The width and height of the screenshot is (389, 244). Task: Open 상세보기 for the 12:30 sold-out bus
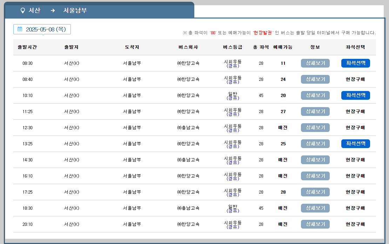point(315,127)
